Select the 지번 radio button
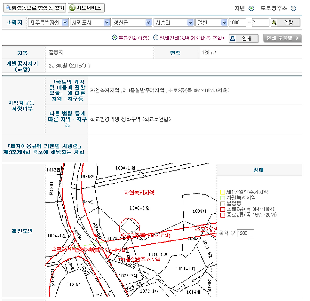 point(251,8)
